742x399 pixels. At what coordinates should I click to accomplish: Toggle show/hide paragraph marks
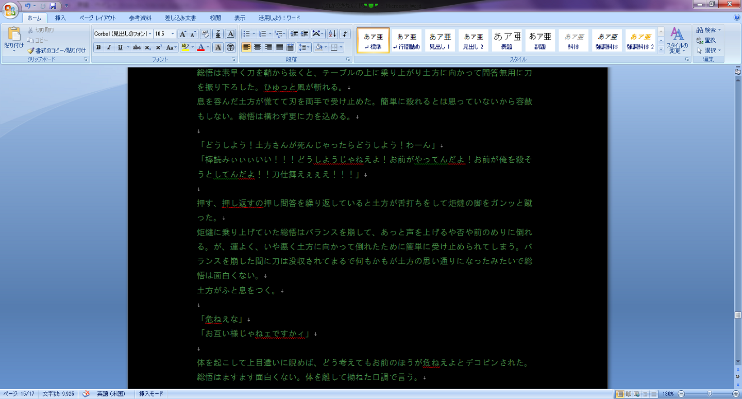[345, 34]
